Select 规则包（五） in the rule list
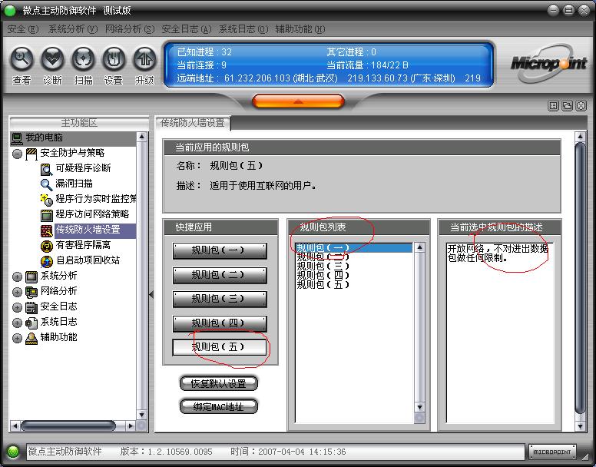This screenshot has width=596, height=467. point(353,284)
